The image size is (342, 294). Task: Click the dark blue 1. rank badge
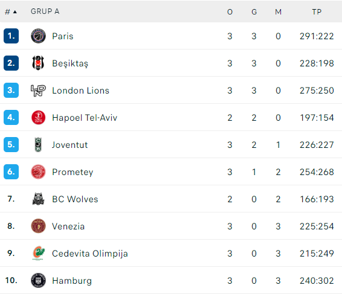11,36
